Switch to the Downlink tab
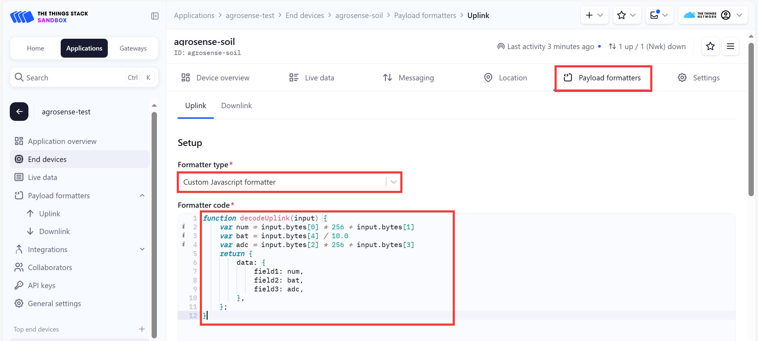 [x=236, y=105]
